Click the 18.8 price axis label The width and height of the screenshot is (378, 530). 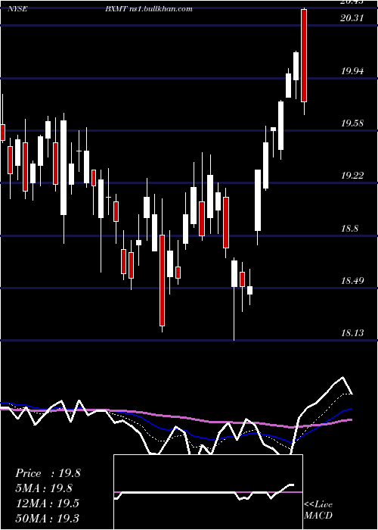[349, 229]
